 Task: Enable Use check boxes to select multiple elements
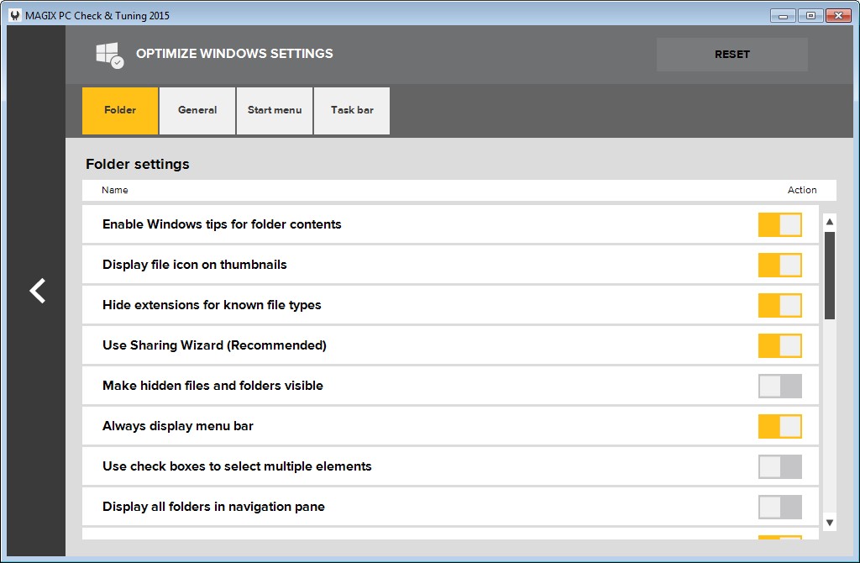tap(779, 466)
